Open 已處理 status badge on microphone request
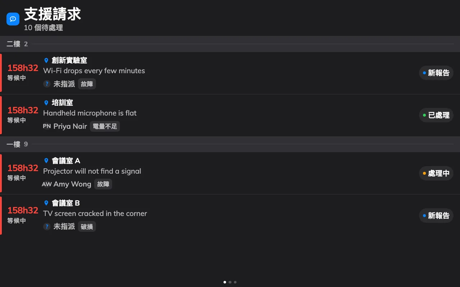This screenshot has width=460, height=287. click(436, 115)
